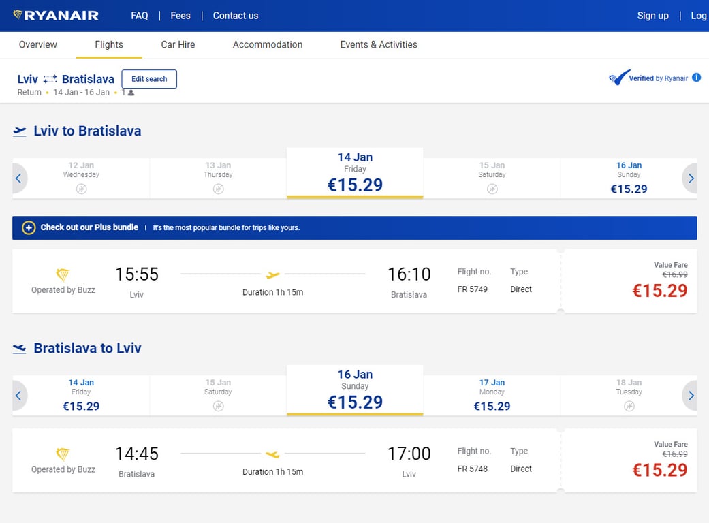Viewport: 709px width, 523px height.
Task: Show later outbound dates with right arrow
Action: coord(691,178)
